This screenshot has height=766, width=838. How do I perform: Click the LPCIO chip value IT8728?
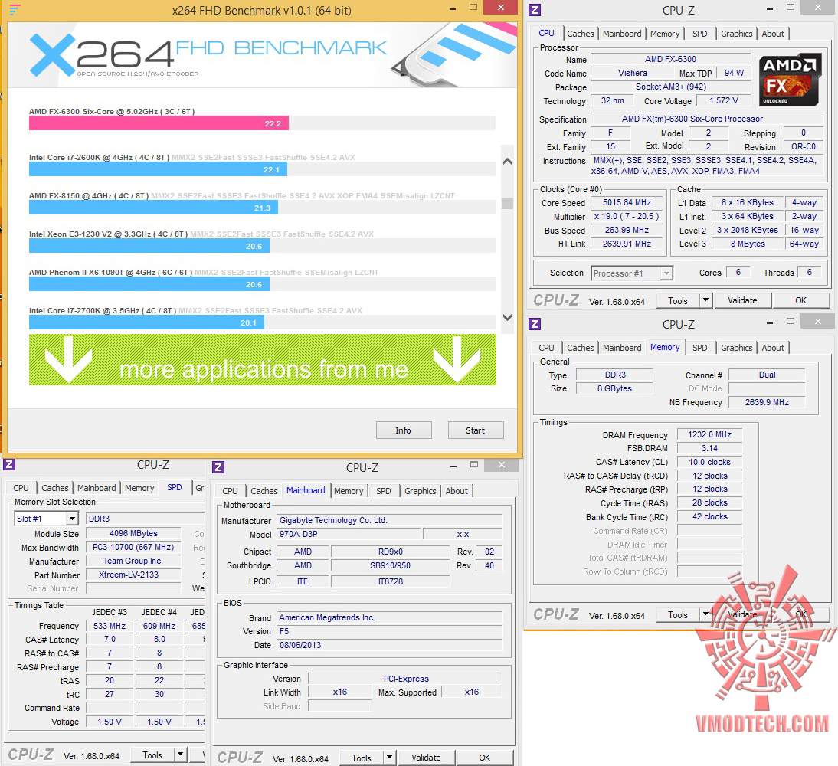pos(390,581)
